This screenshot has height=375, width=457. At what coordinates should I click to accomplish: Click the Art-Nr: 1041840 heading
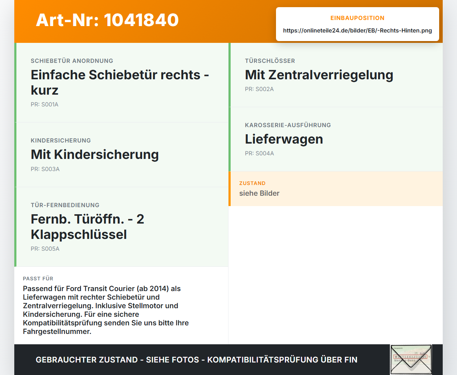coord(107,20)
